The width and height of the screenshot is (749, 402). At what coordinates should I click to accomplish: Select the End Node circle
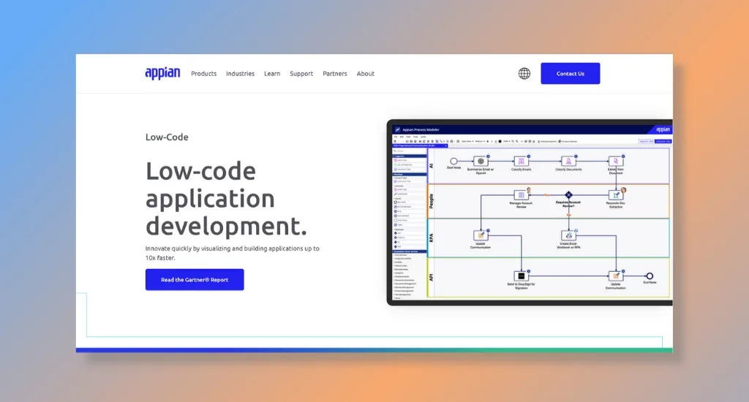click(x=649, y=276)
